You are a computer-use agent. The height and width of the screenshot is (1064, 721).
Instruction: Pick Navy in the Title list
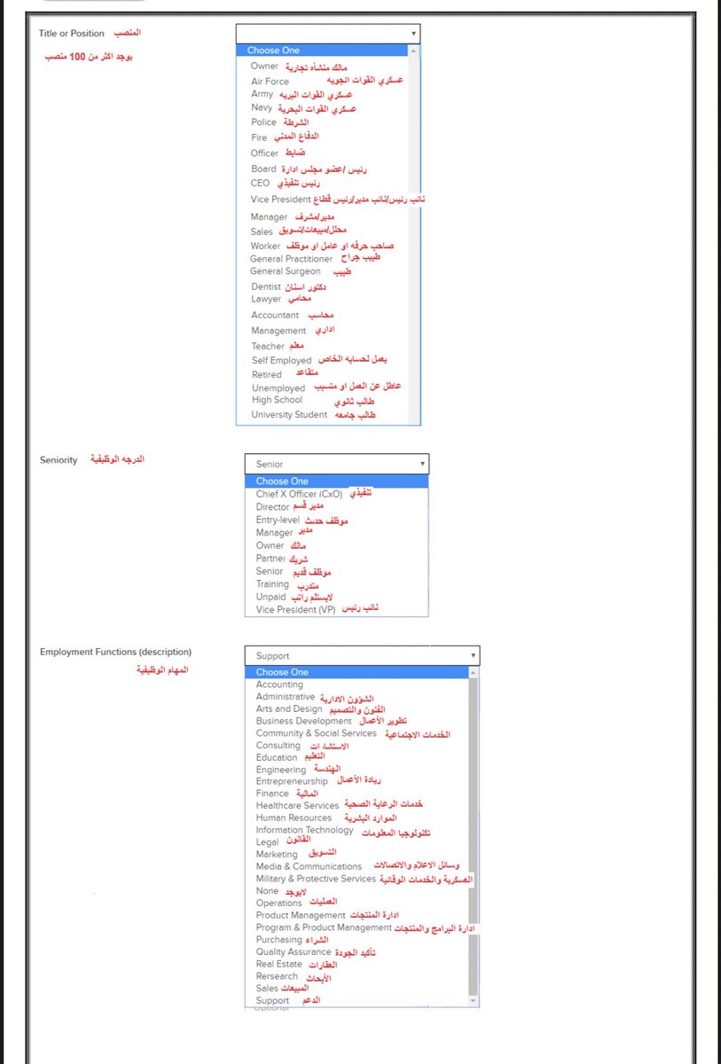[x=262, y=107]
